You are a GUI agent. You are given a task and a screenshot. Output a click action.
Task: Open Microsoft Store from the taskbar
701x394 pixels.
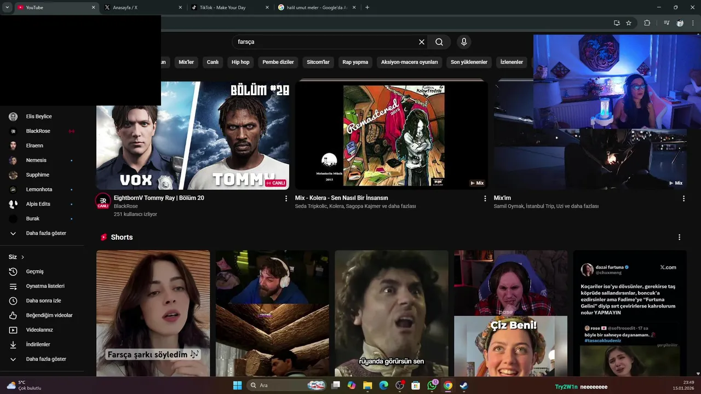point(416,385)
